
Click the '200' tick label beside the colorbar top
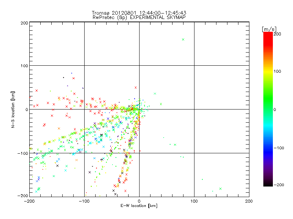277,34
